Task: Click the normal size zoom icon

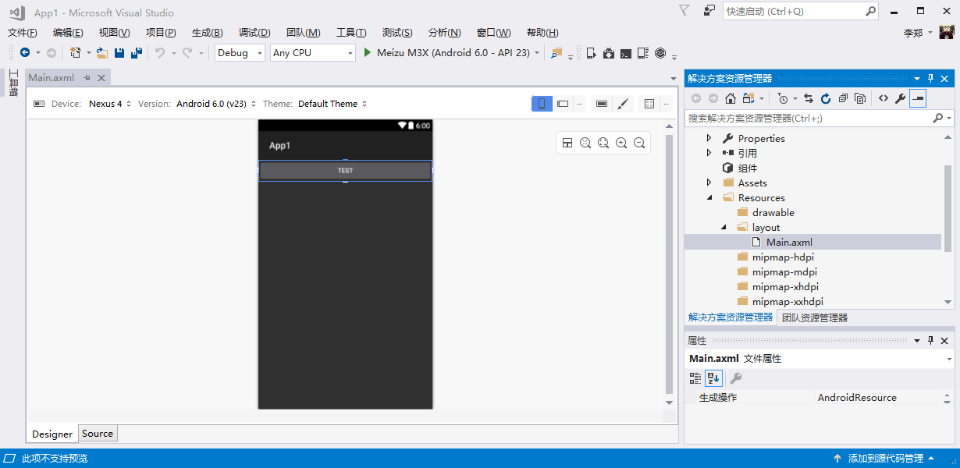Action: (603, 143)
